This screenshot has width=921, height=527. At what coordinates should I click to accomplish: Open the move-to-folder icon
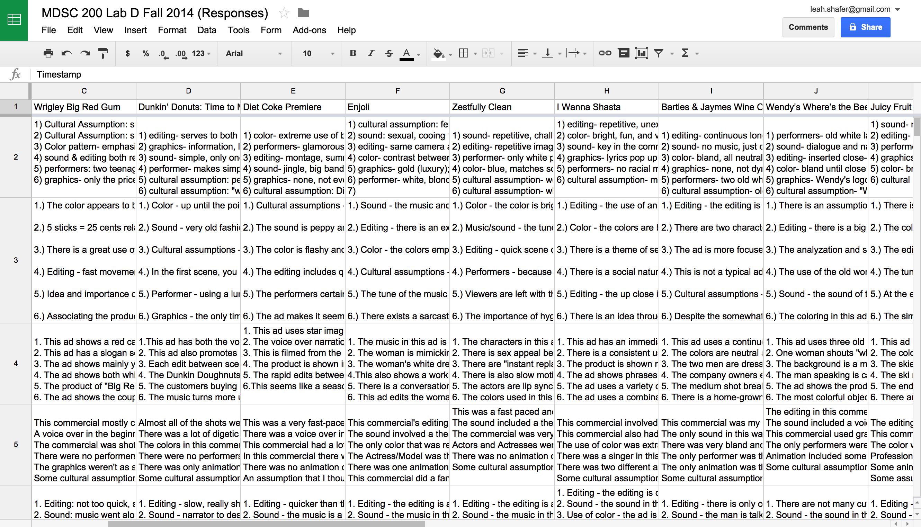click(303, 13)
